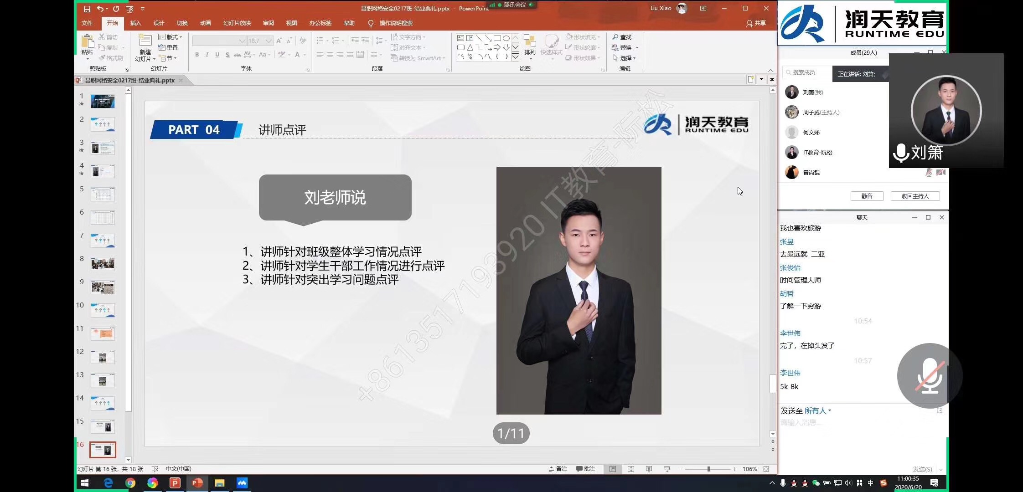
Task: Click the Paste (粘贴) icon
Action: click(87, 42)
